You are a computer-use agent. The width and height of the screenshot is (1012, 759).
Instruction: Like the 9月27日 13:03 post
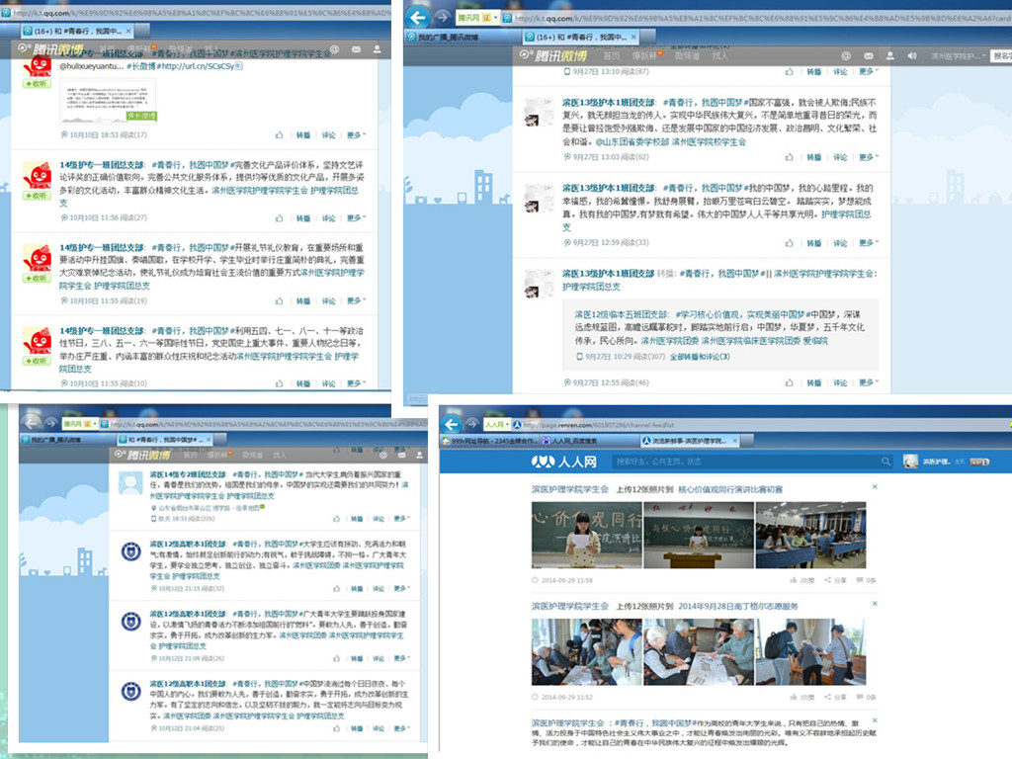click(x=790, y=157)
